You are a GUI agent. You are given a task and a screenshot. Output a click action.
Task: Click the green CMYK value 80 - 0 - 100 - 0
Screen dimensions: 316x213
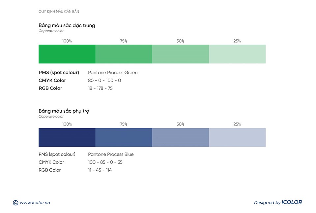[x=104, y=81]
